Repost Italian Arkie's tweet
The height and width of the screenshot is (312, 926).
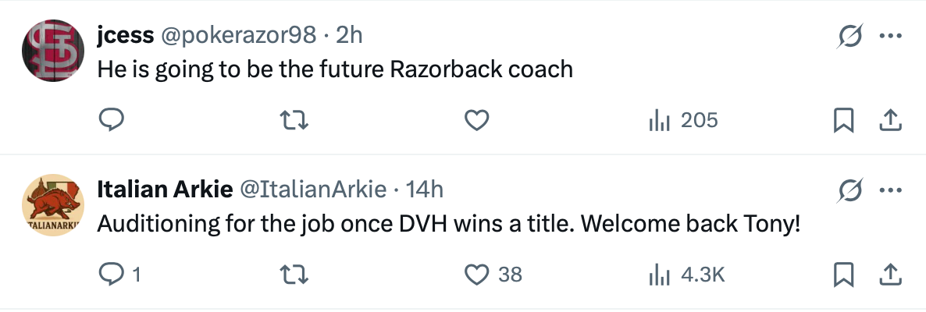point(294,275)
